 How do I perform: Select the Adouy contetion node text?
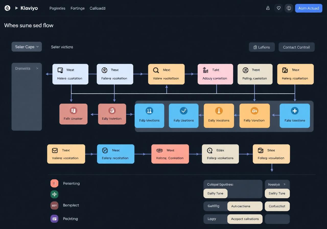215,78
